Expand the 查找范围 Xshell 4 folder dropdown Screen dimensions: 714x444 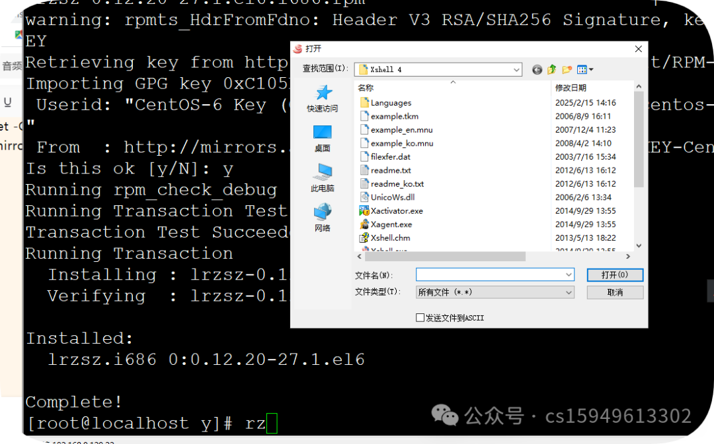click(516, 69)
